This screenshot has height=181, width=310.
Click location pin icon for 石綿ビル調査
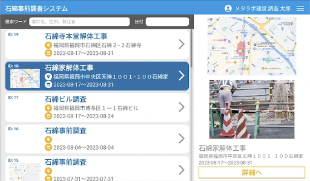(49, 108)
